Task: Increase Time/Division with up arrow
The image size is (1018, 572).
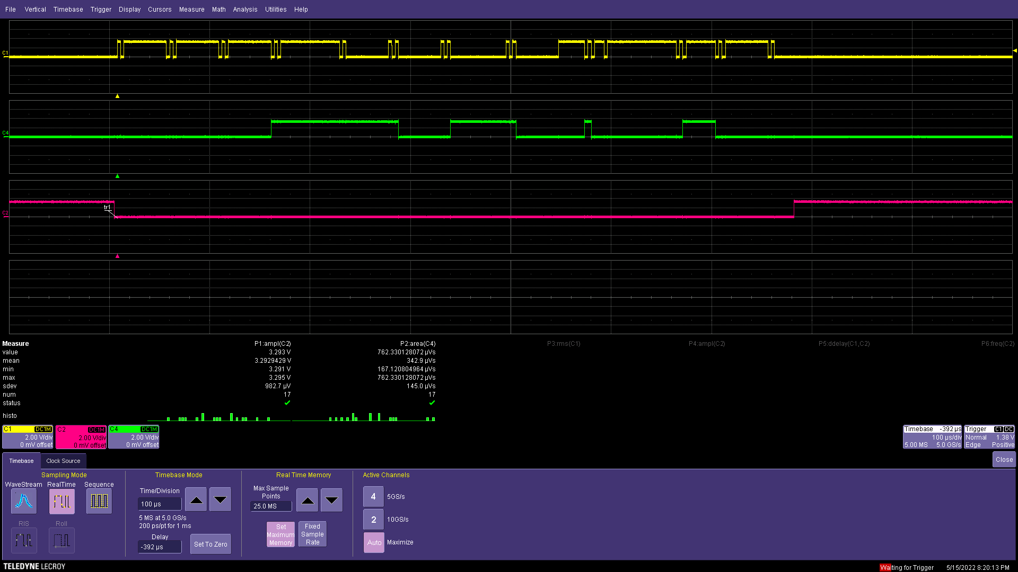Action: pyautogui.click(x=196, y=499)
